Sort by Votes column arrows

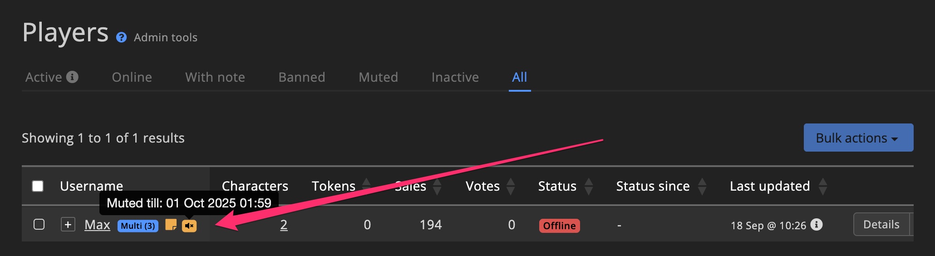[x=511, y=186]
